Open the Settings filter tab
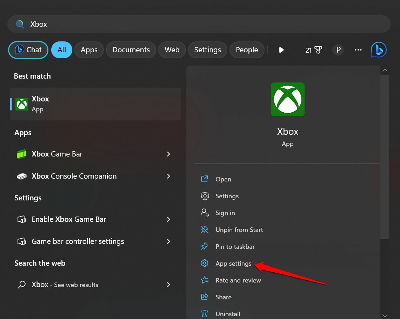This screenshot has width=400, height=319. [207, 49]
